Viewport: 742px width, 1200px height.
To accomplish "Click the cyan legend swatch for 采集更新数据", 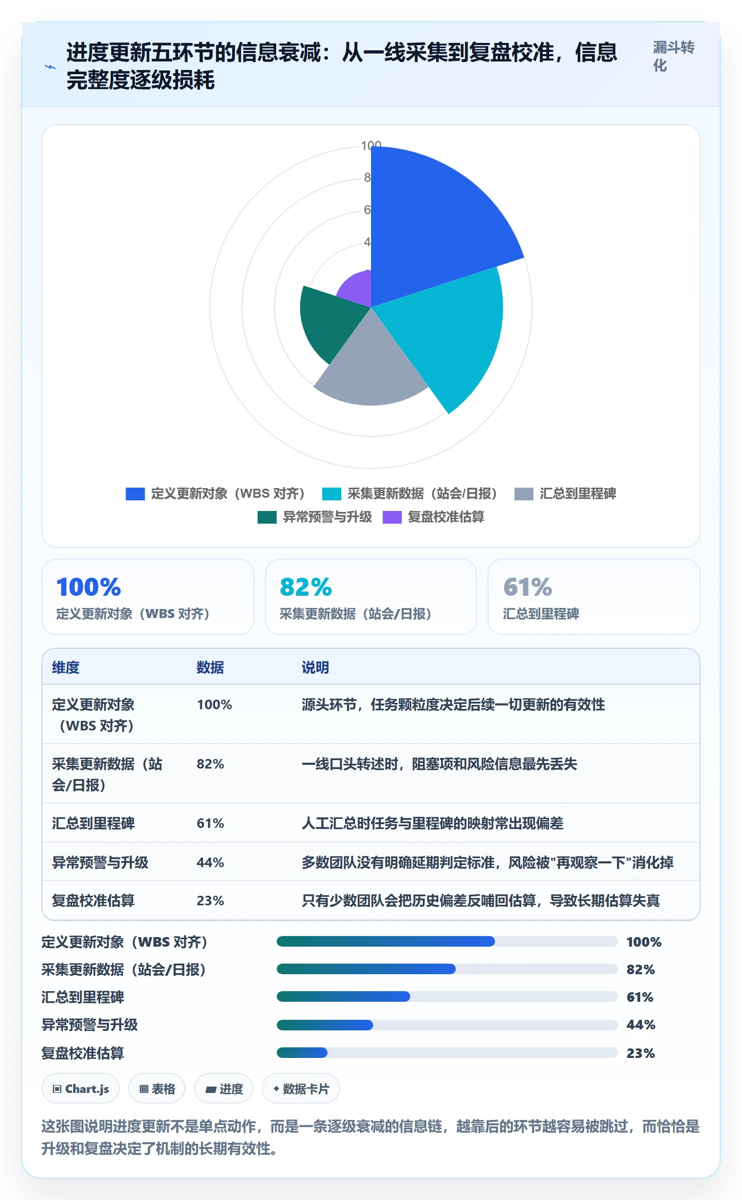I will pos(332,494).
